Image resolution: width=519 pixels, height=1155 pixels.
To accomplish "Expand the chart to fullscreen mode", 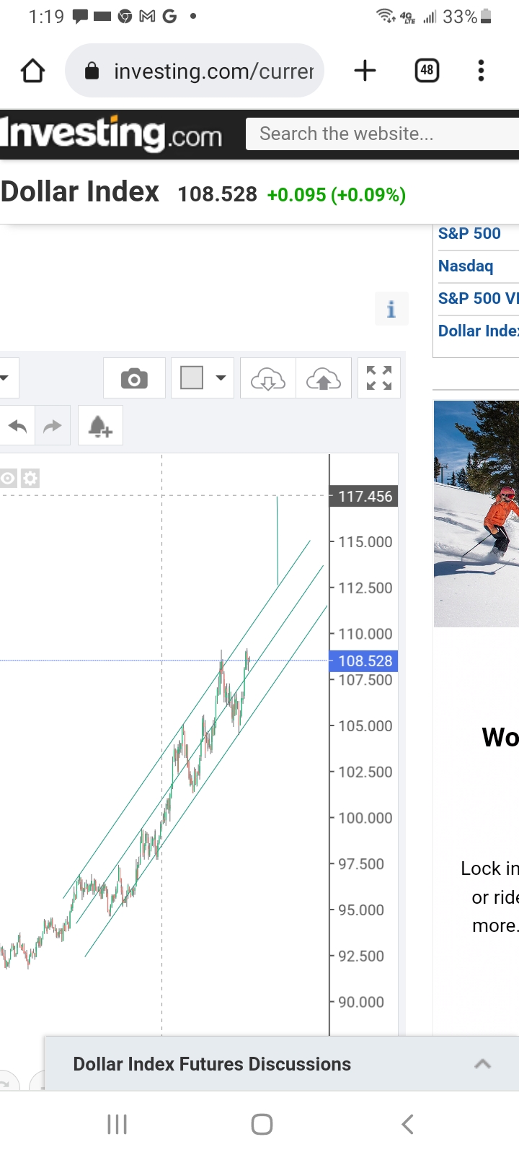I will 379,378.
